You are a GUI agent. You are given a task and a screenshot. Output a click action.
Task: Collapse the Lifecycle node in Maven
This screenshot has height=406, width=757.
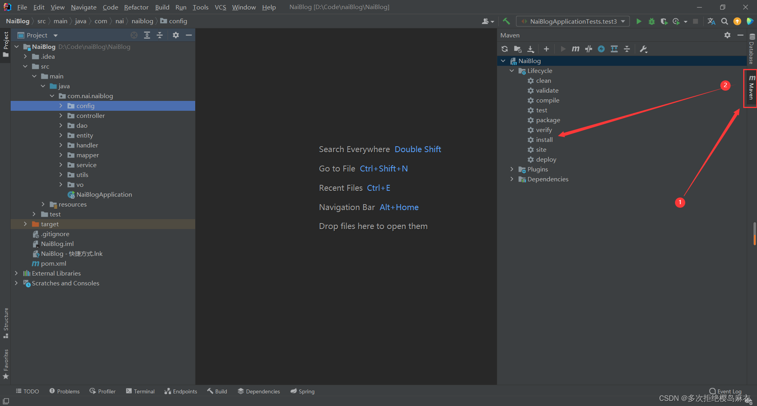[x=512, y=71]
